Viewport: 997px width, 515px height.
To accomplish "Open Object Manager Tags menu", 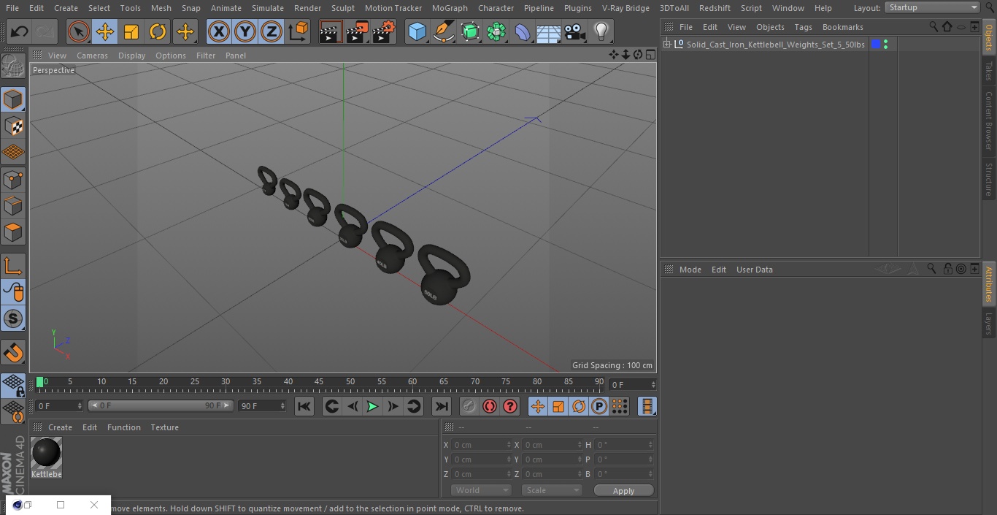I will click(x=803, y=27).
